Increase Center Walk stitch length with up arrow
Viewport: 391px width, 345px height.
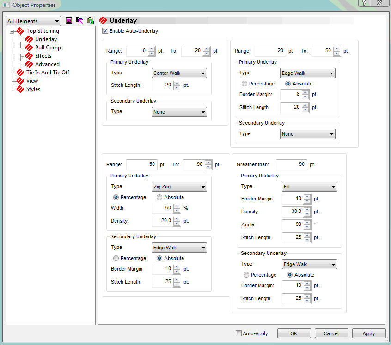point(177,83)
